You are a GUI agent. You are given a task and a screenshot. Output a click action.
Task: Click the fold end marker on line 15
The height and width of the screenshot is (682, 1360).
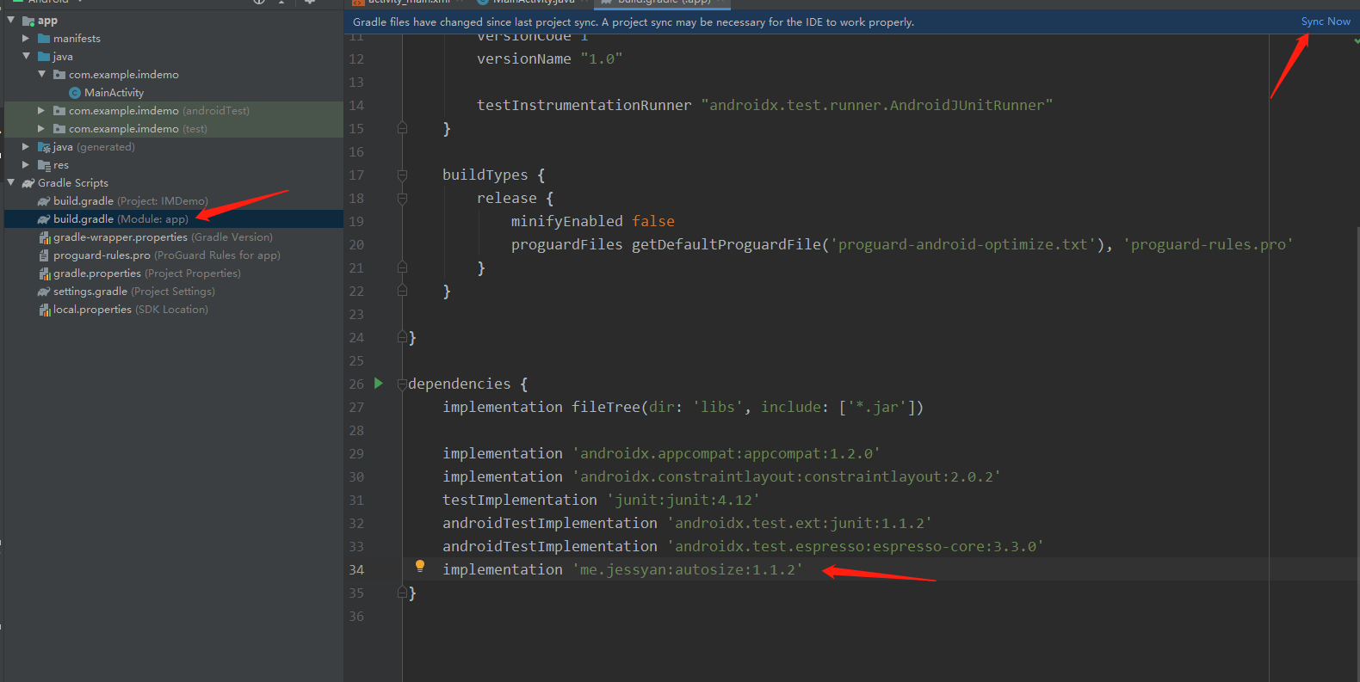click(x=402, y=128)
